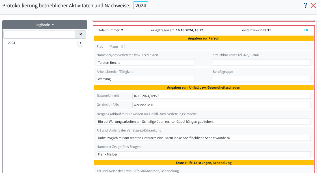This screenshot has height=173, width=317.
Task: Open the LogBooks dropdown
Action: tap(44, 25)
